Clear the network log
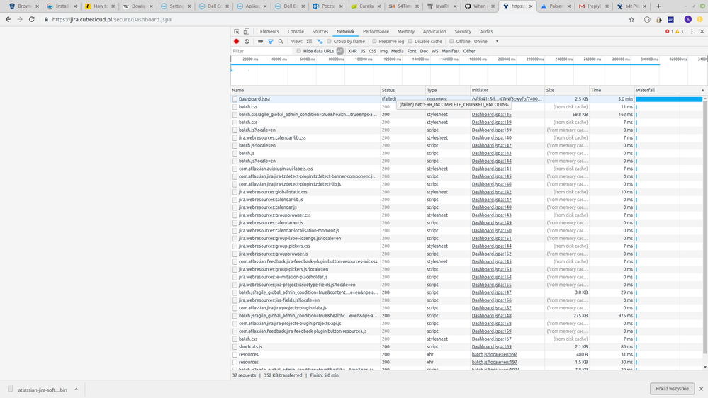The image size is (708, 398). click(x=247, y=42)
